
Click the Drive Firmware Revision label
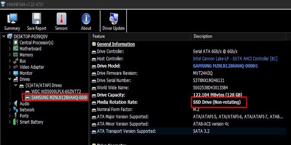point(117,73)
